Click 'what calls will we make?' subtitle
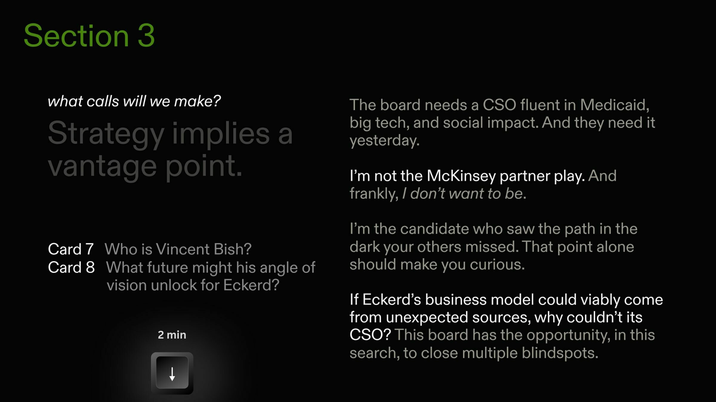 [x=134, y=101]
